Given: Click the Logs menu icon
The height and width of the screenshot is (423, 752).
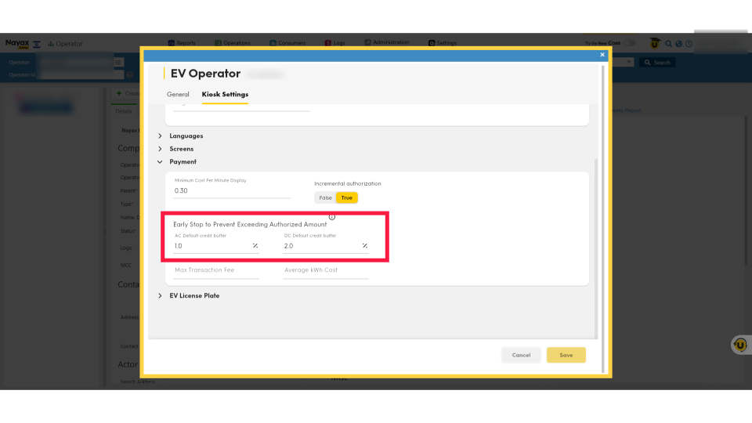Looking at the screenshot, I should point(328,43).
